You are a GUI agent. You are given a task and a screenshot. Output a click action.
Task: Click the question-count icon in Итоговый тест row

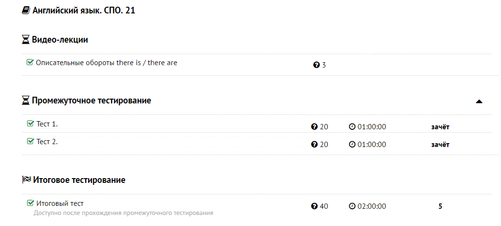pos(314,206)
